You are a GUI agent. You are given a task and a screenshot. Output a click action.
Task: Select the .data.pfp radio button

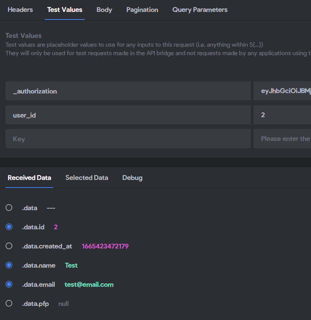(9, 304)
